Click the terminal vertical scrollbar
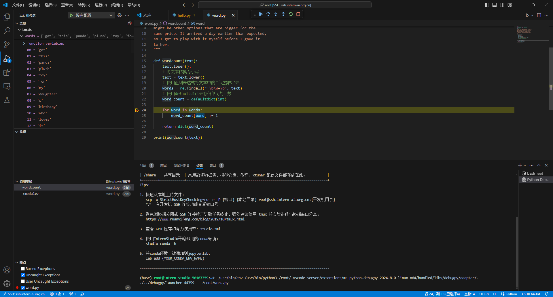Viewport: 553px width, 297px height. (517, 252)
